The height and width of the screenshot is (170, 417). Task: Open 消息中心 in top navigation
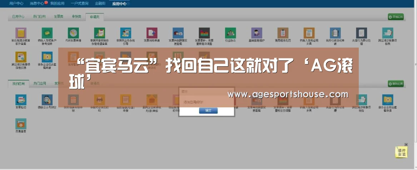[37, 4]
